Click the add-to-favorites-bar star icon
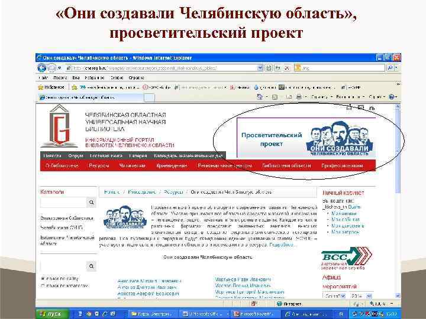The width and height of the screenshot is (426, 319). click(x=74, y=87)
